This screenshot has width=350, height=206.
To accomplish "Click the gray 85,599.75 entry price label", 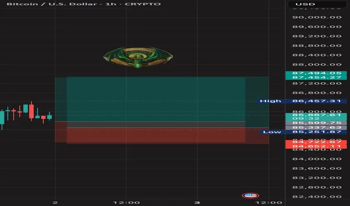I will [x=316, y=123].
